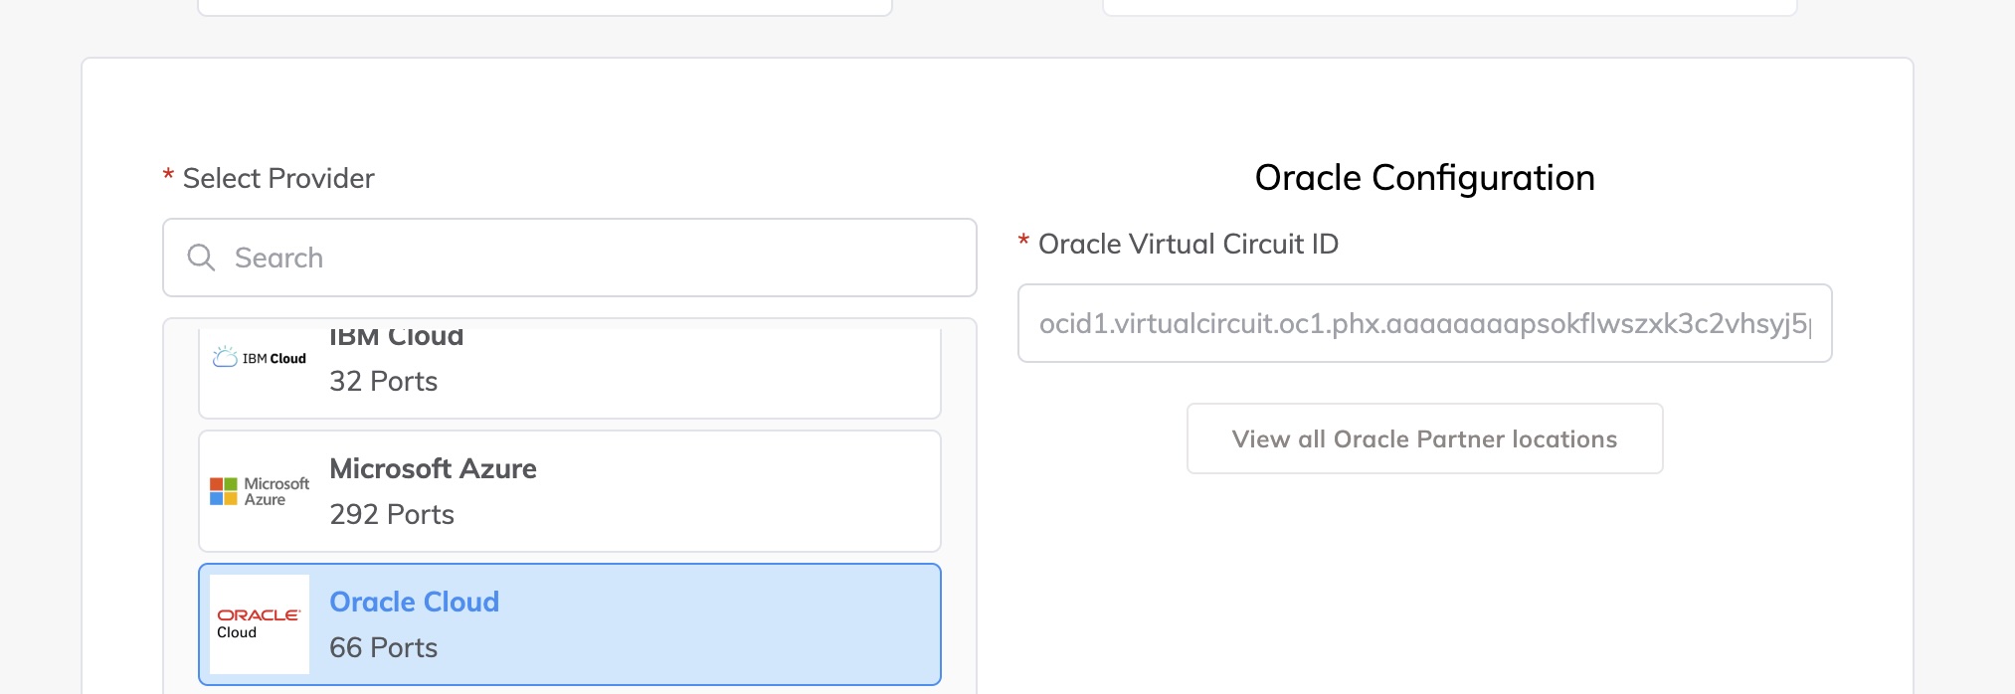Click the magnifying glass search icon

(203, 258)
